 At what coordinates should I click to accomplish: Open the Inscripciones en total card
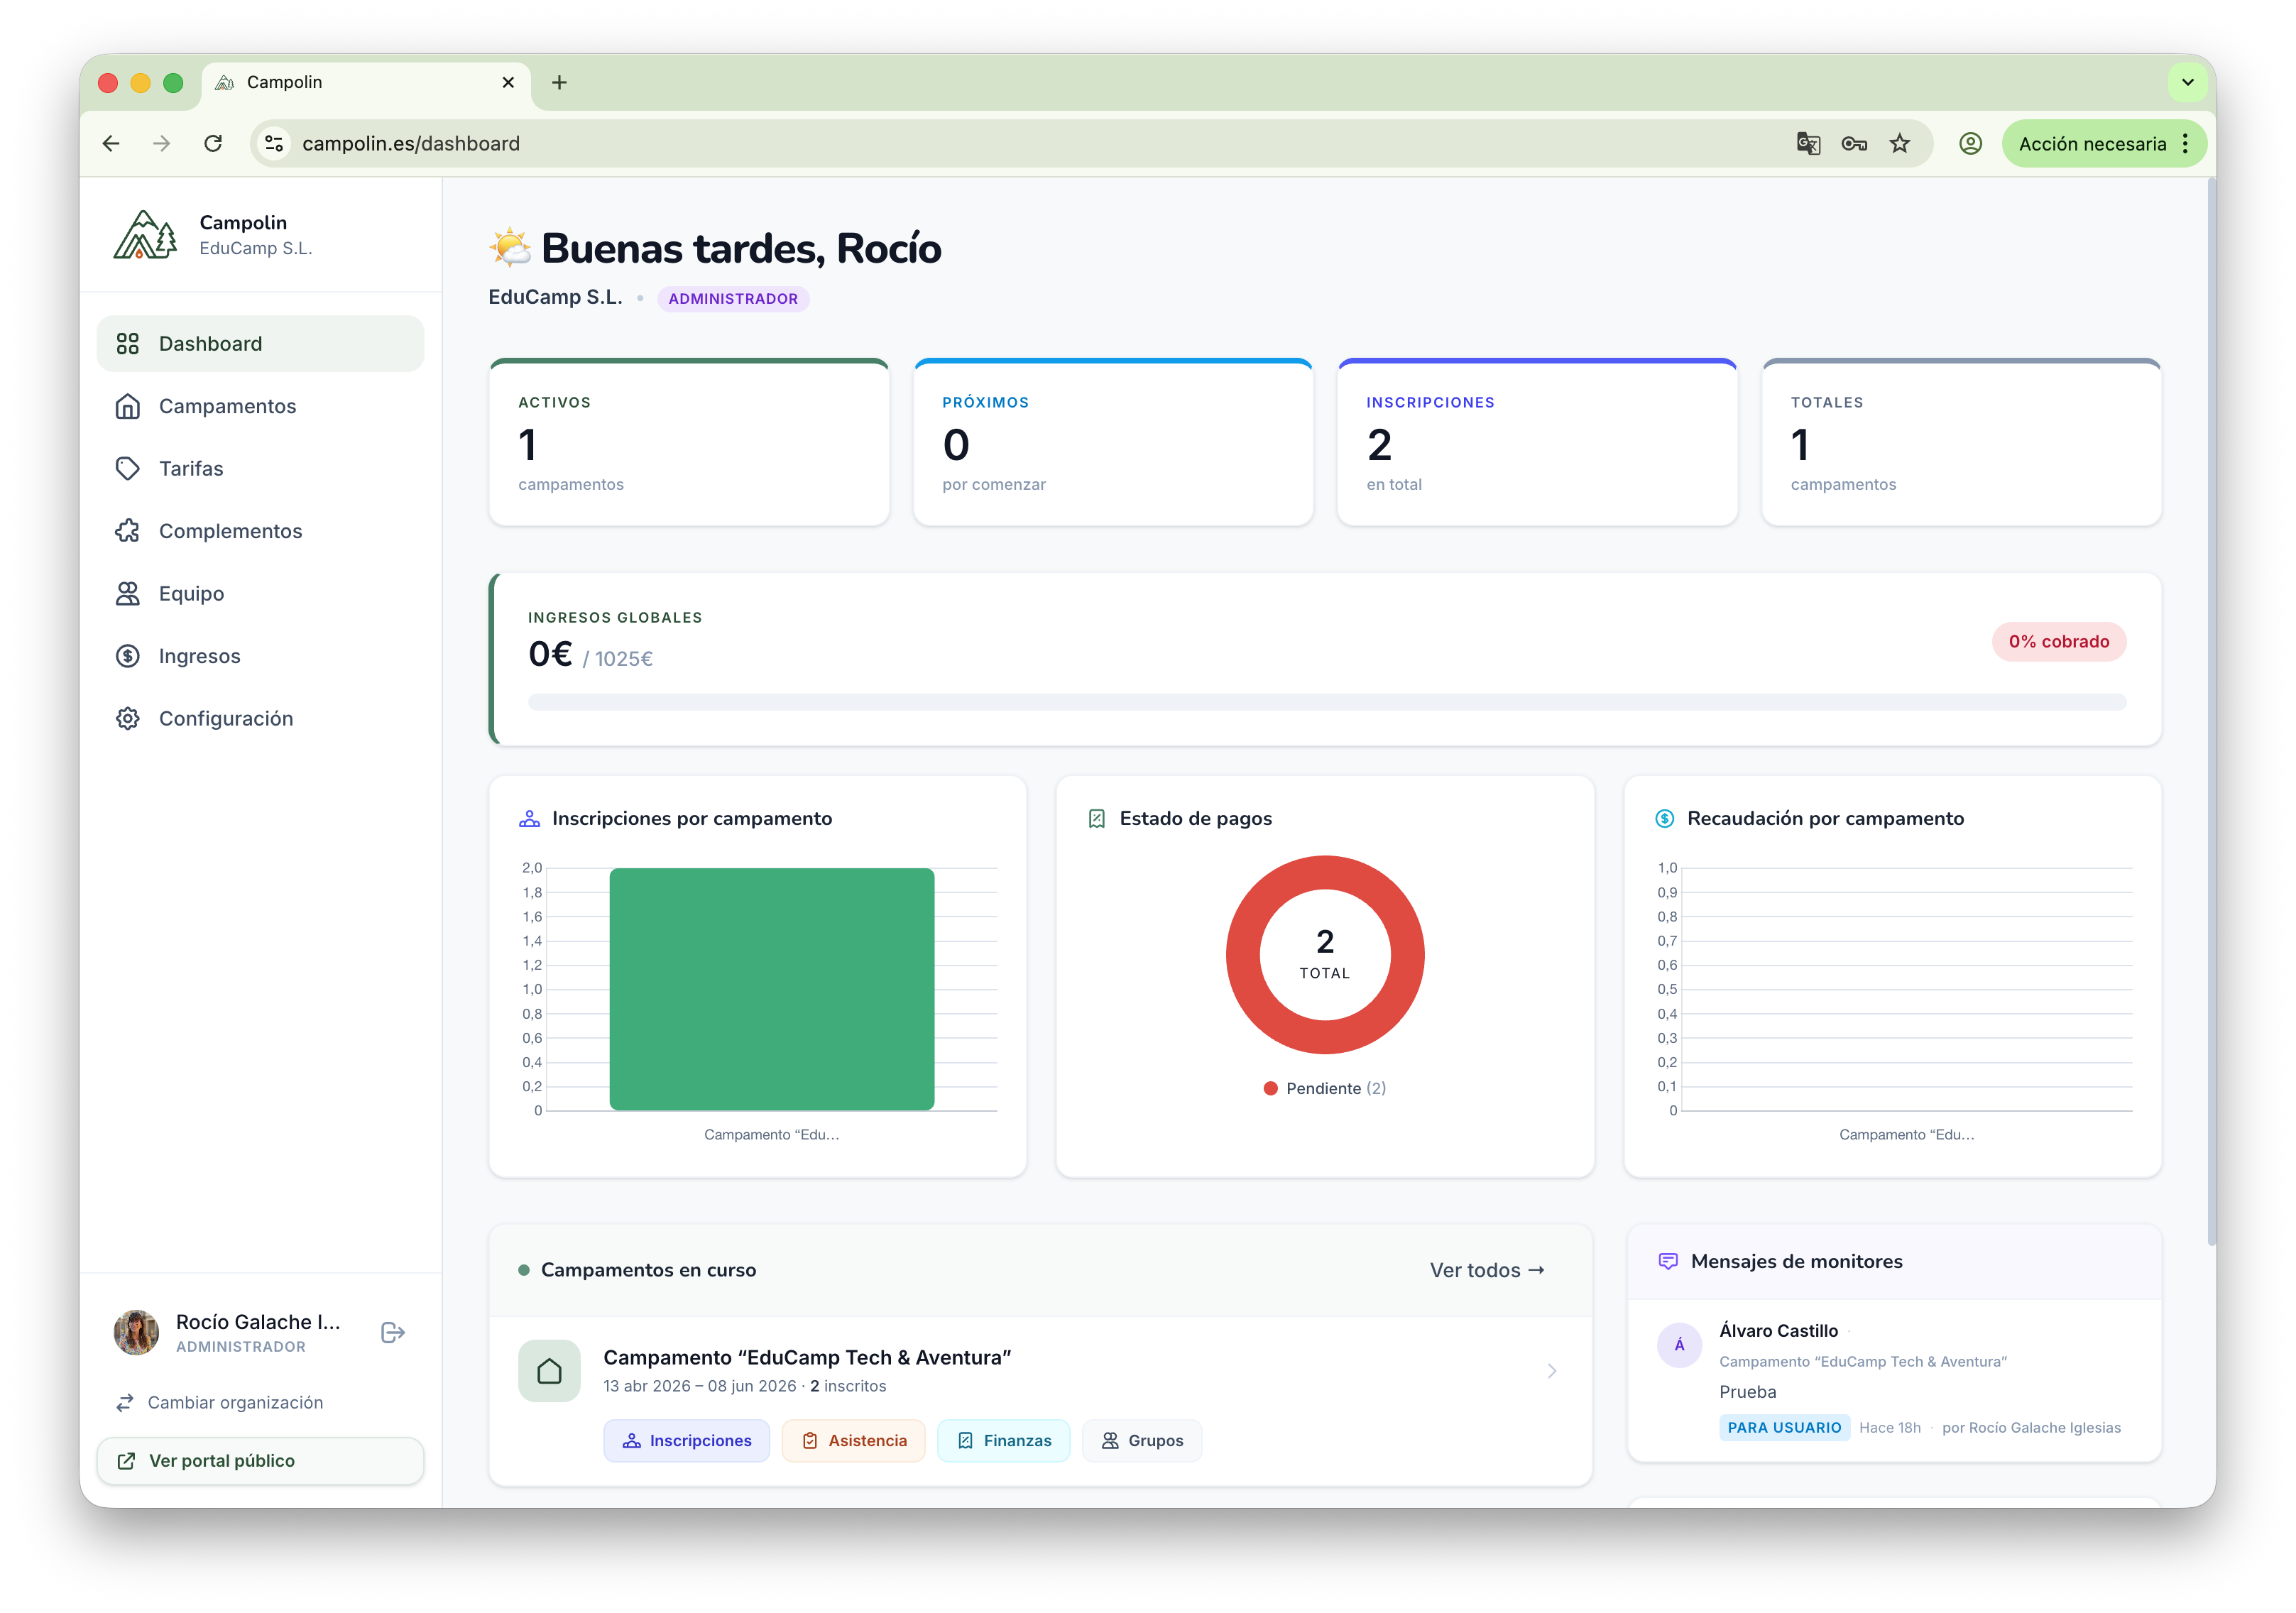pos(1537,442)
